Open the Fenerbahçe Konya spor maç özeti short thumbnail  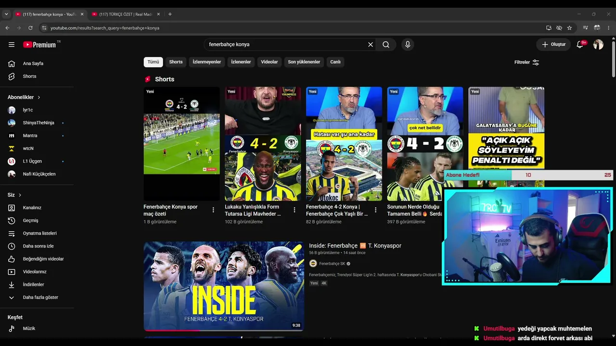[181, 144]
